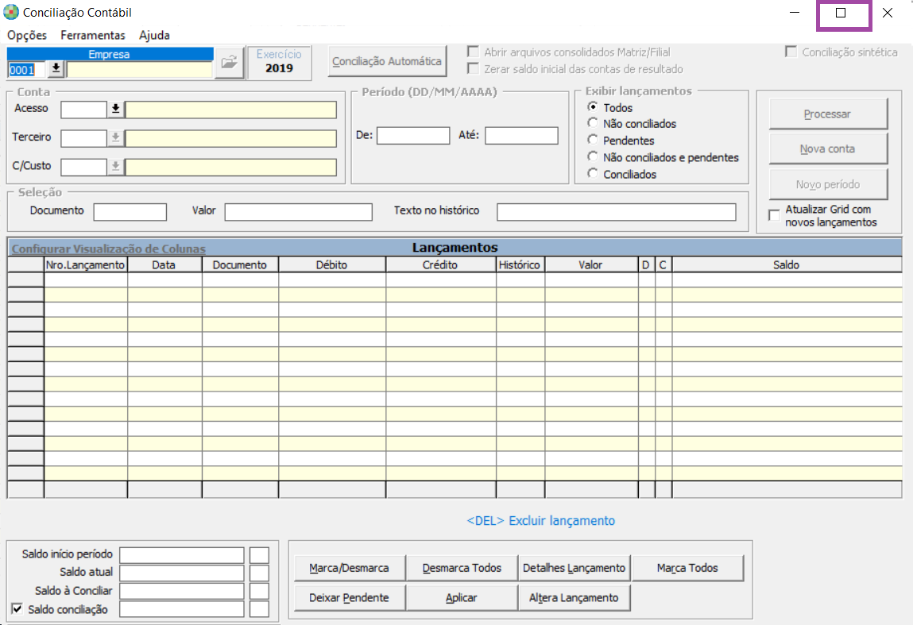Click the Marca Todos button
This screenshot has height=625, width=913.
click(687, 568)
